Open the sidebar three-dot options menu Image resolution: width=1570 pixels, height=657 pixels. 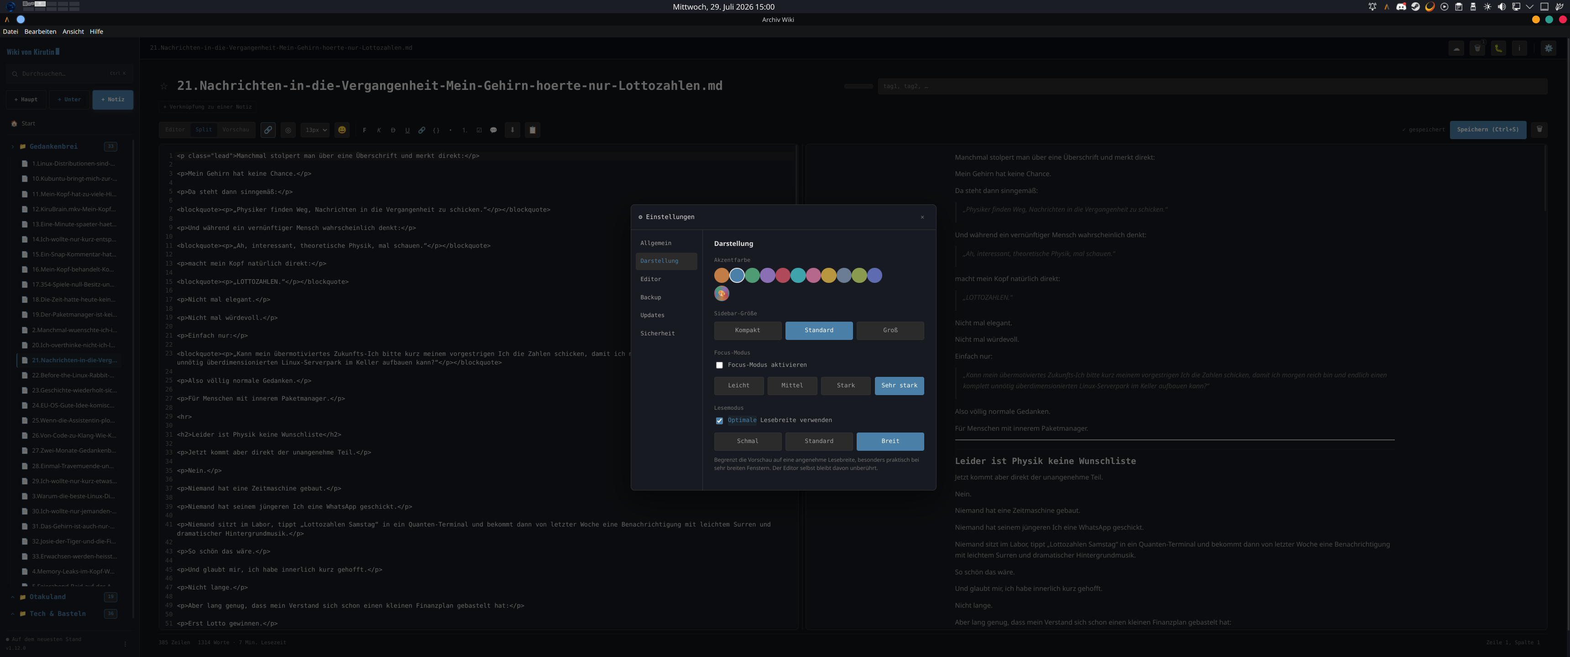[126, 644]
